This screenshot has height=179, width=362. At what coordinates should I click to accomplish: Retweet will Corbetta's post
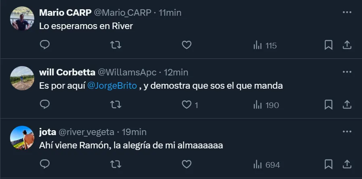pos(116,105)
